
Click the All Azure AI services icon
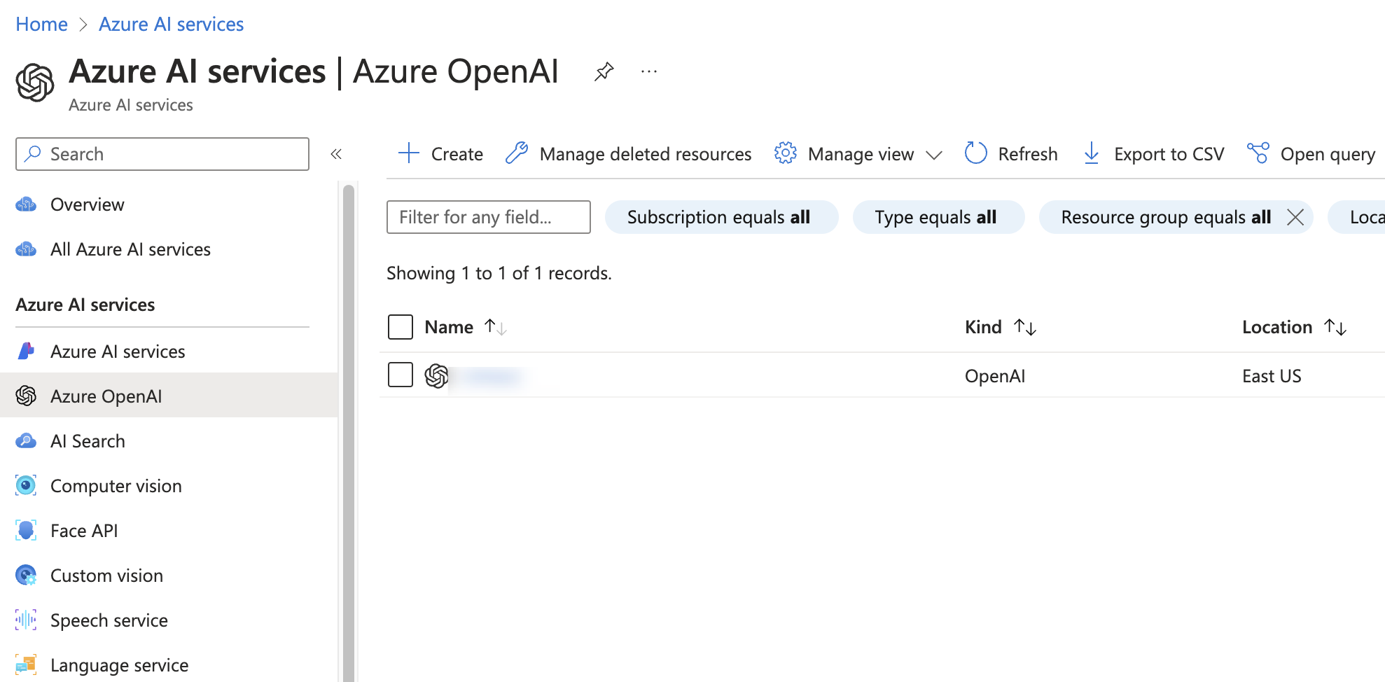(26, 249)
